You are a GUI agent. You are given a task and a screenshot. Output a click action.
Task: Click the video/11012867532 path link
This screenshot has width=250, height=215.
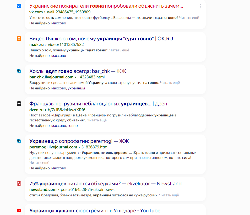[66, 45]
